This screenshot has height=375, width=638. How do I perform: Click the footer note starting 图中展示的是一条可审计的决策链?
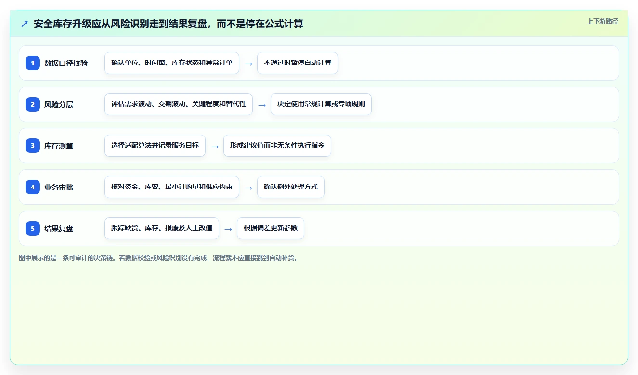tap(159, 258)
